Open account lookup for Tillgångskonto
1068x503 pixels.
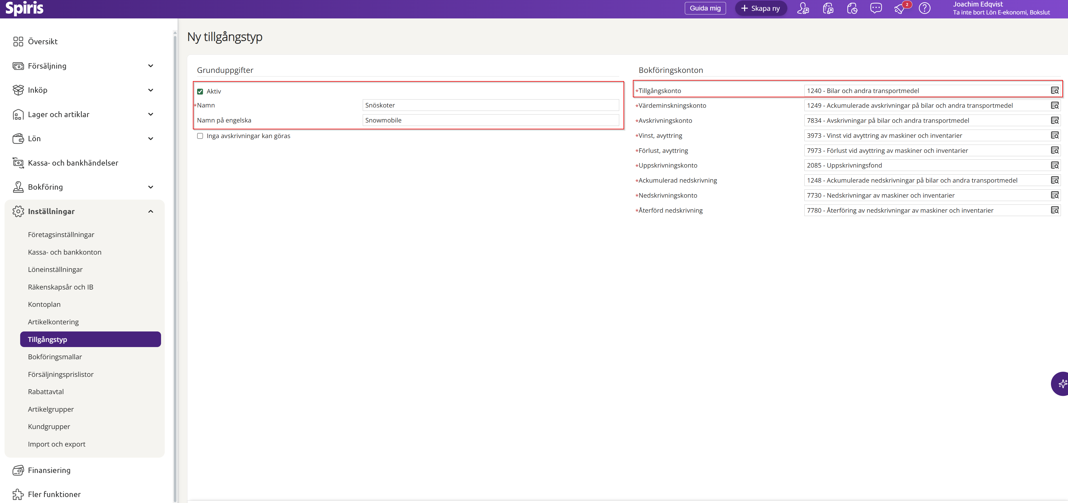pos(1055,91)
